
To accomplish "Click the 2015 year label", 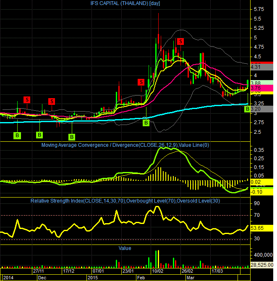I will 93,278.
